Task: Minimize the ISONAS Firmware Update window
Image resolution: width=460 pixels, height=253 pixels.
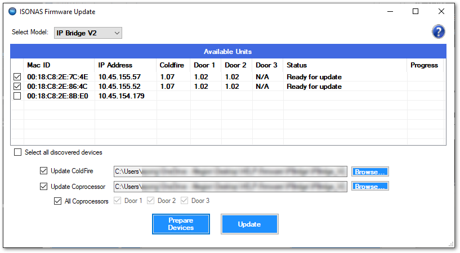Action: click(390, 11)
